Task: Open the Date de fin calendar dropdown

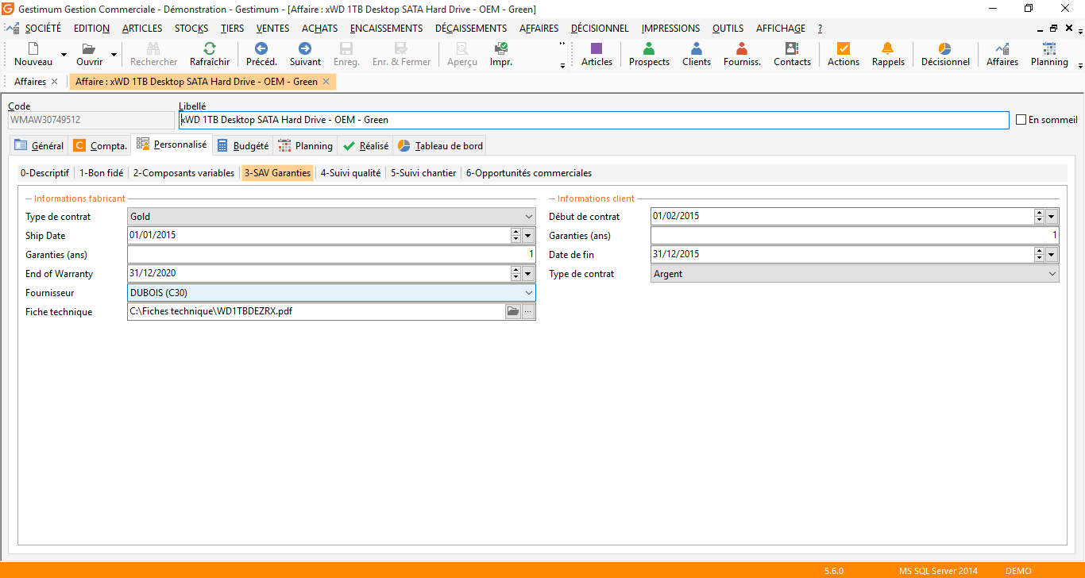Action: [1052, 255]
